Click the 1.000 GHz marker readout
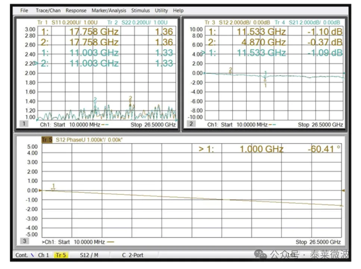Viewport: 361px width, 269px height. tap(261, 149)
